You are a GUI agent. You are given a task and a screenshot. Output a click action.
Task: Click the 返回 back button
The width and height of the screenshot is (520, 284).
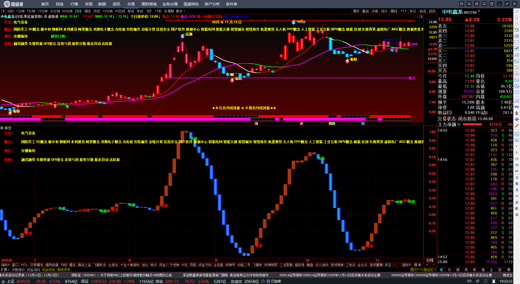pos(432,11)
